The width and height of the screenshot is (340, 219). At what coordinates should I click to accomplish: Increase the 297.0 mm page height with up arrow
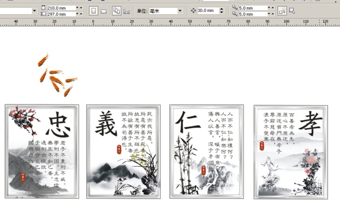pyautogui.click(x=81, y=14)
